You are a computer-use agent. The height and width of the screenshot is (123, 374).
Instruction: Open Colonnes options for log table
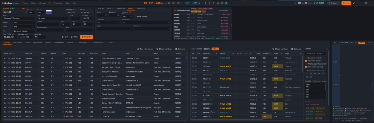coord(180,49)
